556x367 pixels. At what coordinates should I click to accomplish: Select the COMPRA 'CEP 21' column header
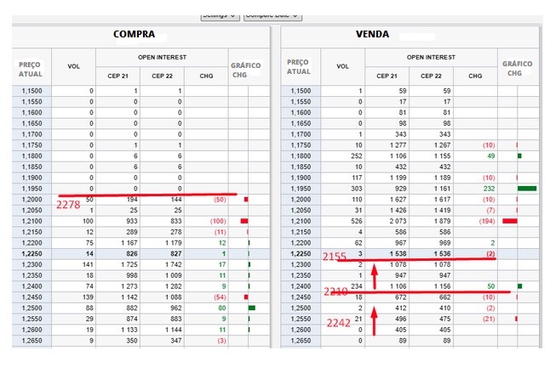pyautogui.click(x=118, y=76)
